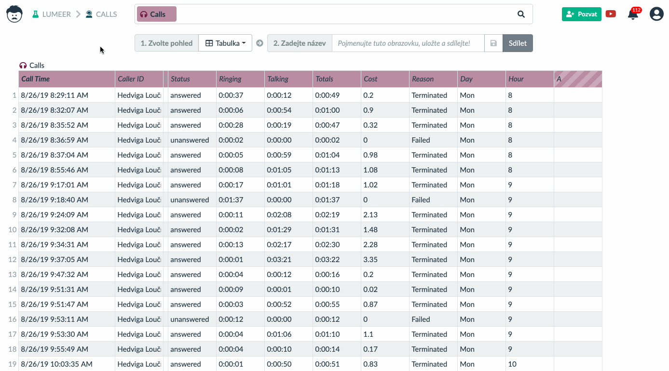Image resolution: width=669 pixels, height=371 pixels.
Task: Click the '2. Zadejte název' label
Action: [300, 43]
